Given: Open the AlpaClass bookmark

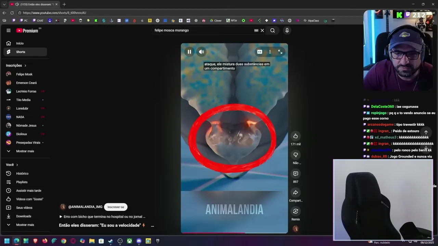Looking at the screenshot, I should pos(311,20).
